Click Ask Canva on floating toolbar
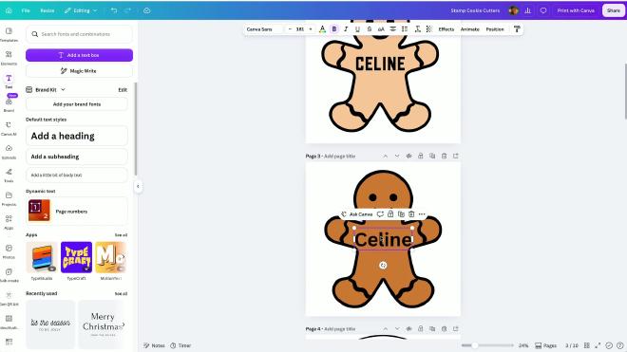Viewport: 627px width, 352px height. [356, 214]
